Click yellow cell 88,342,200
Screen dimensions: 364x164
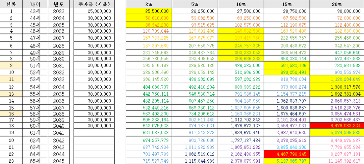[x=149, y=25]
